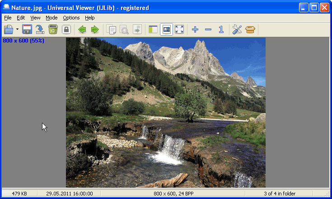Delete file using recycle bin icon
Viewport: 332px width, 199px height.
[53, 29]
